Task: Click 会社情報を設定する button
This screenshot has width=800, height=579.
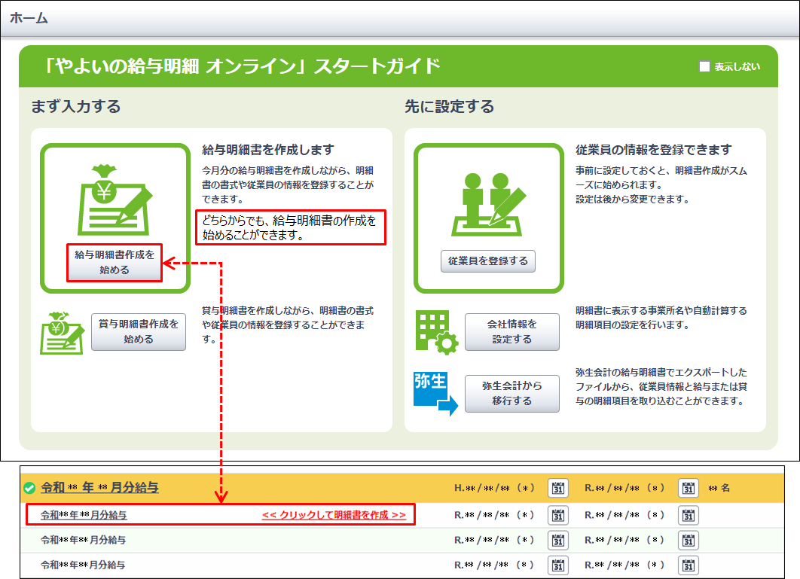Action: tap(511, 332)
